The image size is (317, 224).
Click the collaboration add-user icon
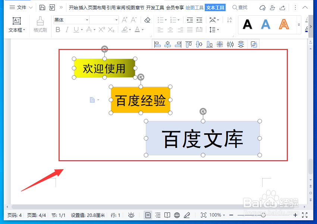272,8
